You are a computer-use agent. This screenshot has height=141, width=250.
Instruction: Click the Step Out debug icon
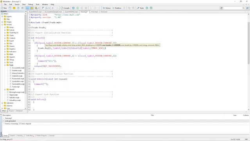tap(99, 8)
